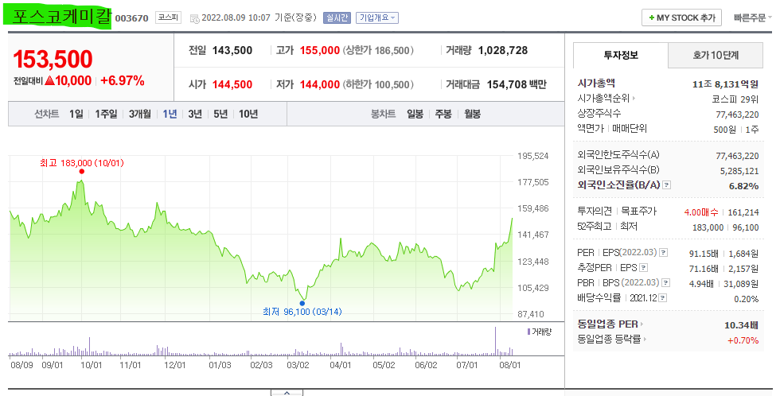Click the 코스피 market badge
Image resolution: width=780 pixels, height=396 pixels.
[168, 17]
